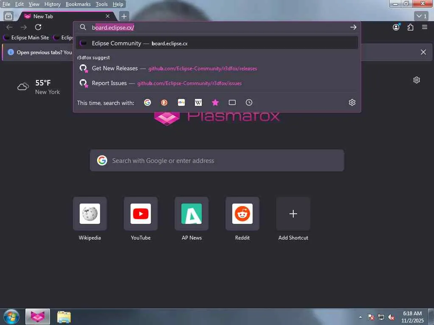Click the muted volume tray icon
Image resolution: width=434 pixels, height=325 pixels.
point(391,317)
